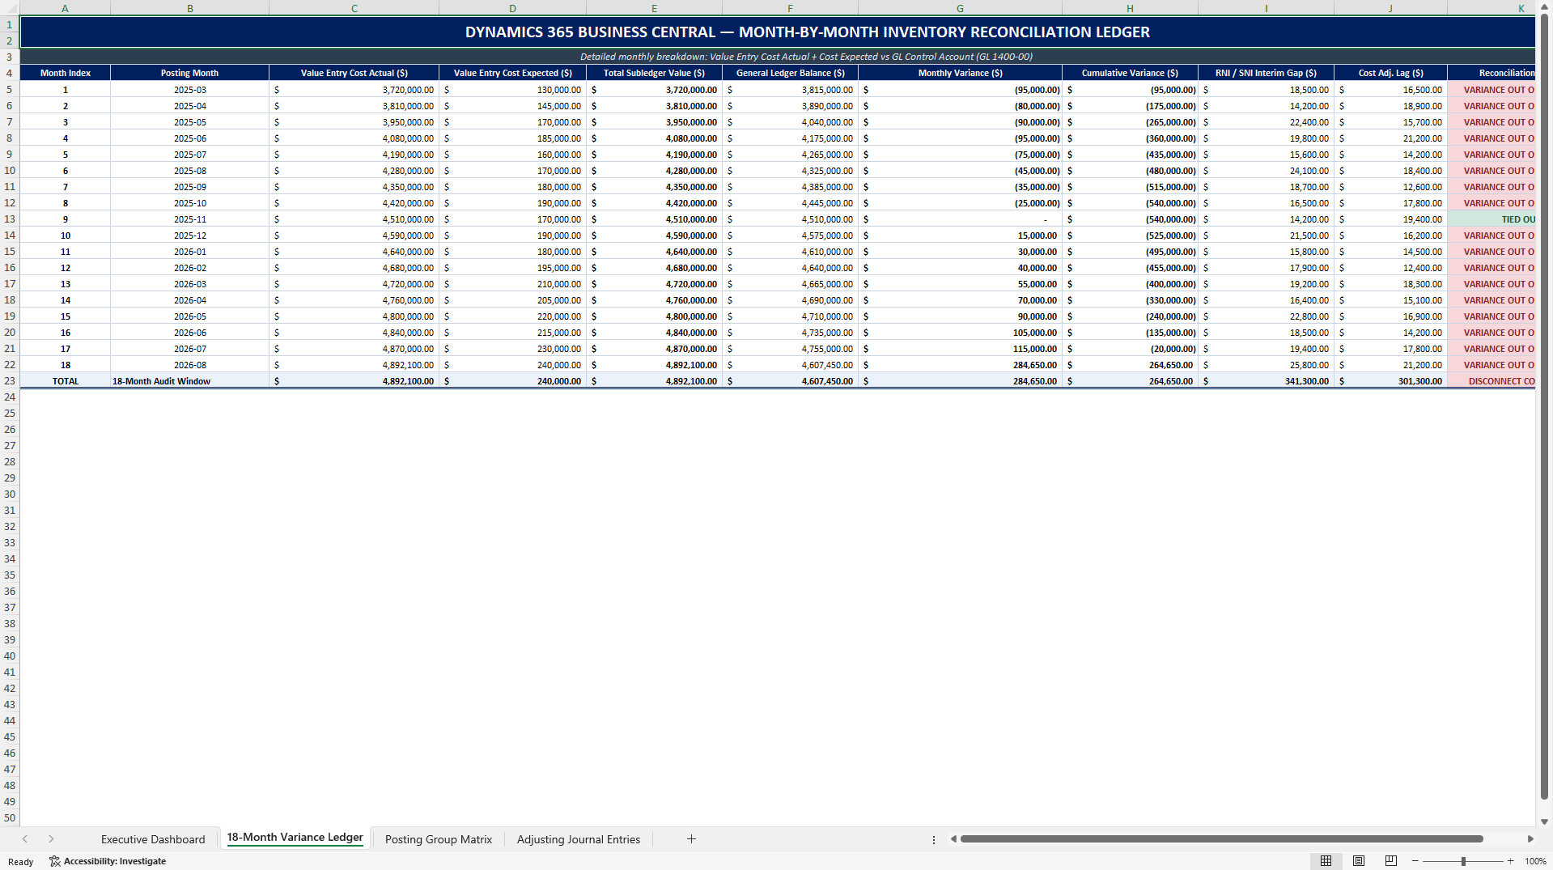Click the 18-Month Audit Window cell
Image resolution: width=1553 pixels, height=870 pixels.
(x=189, y=381)
